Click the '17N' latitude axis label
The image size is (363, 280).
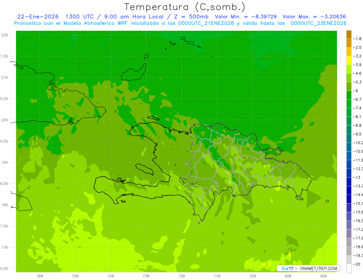[x=5, y=247]
